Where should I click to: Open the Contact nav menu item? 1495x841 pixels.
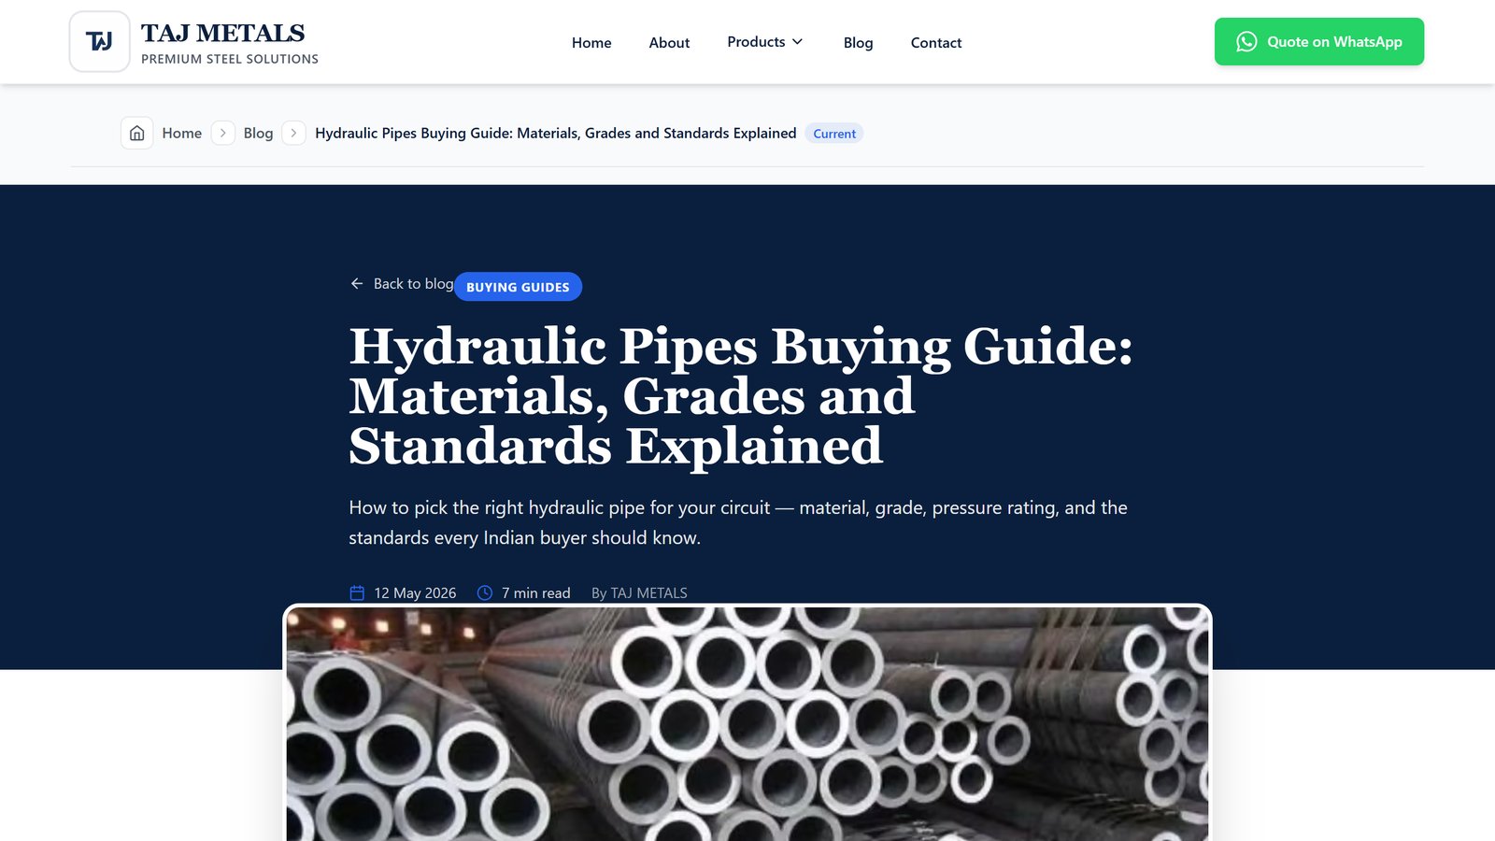936,43
